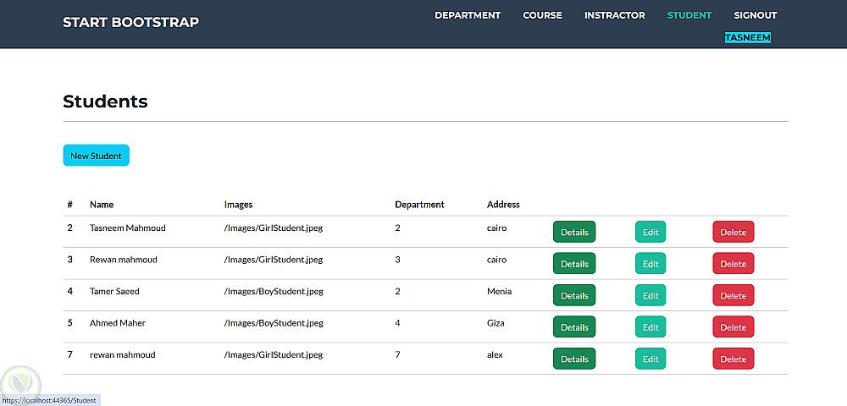Open Details for Tamer Saeed
This screenshot has width=847, height=406.
(x=573, y=296)
